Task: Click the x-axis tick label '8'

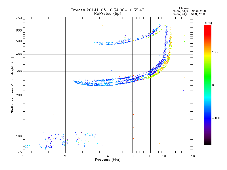Action: [x=150, y=156]
